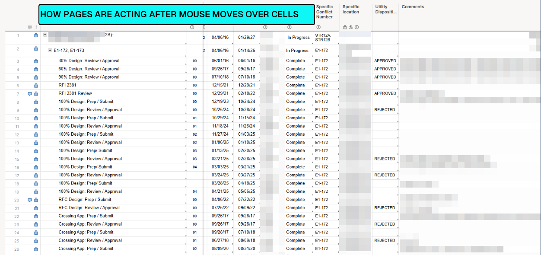This screenshot has height=255, width=541.
Task: Open comment icon on row 20
Action: 30,200
